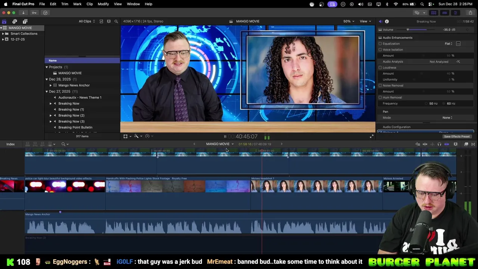Image resolution: width=478 pixels, height=269 pixels.
Task: Collapse the Audio Enhancements section
Action: tap(380, 38)
